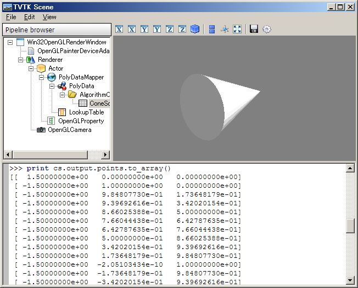Open scene settings via the gear icon
This screenshot has width=358, height=288.
pyautogui.click(x=267, y=29)
